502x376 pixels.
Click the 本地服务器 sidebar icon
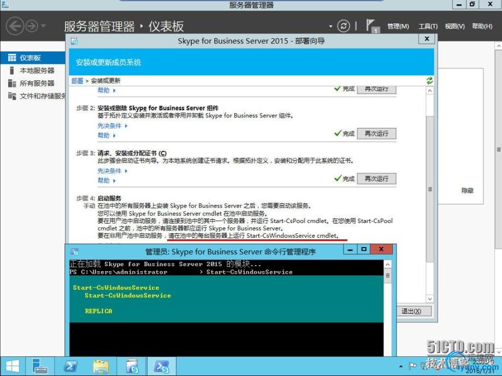[12, 70]
